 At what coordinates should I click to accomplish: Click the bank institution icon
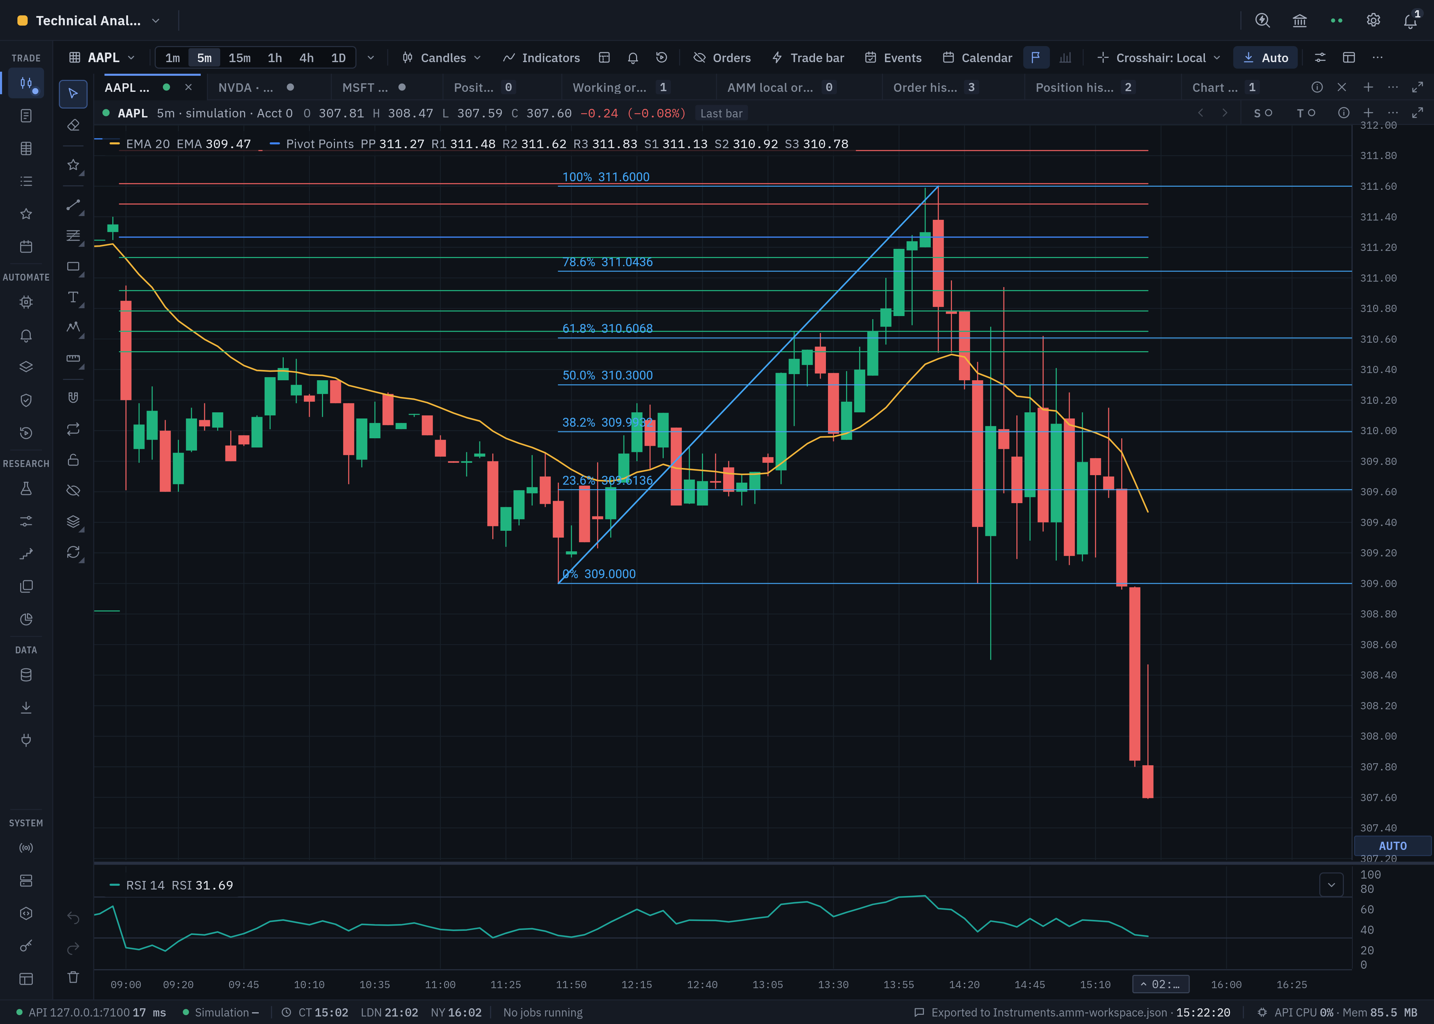click(1300, 20)
